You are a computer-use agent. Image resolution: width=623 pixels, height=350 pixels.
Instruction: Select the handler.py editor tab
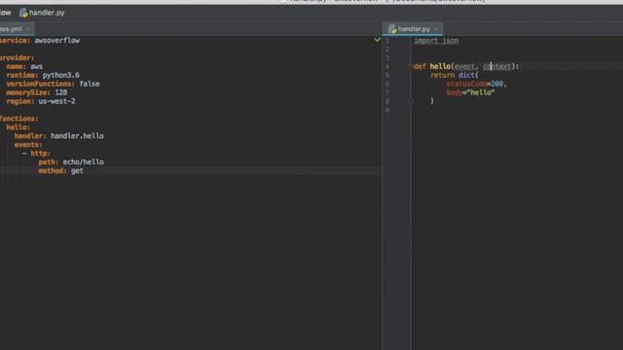[x=414, y=29]
